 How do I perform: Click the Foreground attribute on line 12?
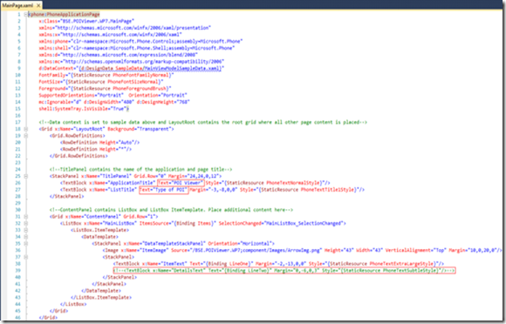pos(105,89)
